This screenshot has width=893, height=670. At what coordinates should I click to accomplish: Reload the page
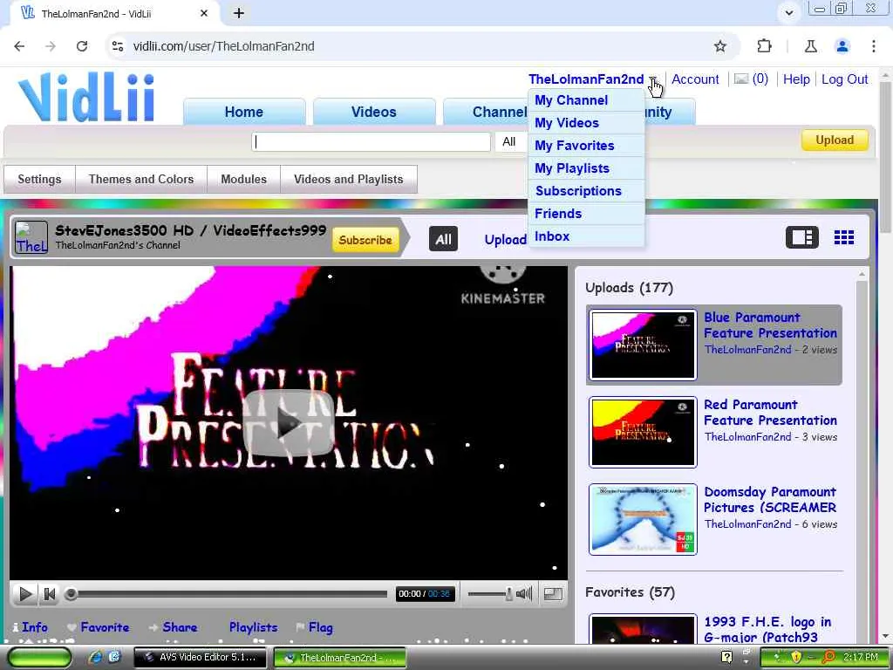82,46
